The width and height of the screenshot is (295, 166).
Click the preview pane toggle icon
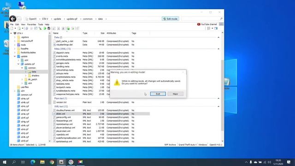[x=216, y=29]
